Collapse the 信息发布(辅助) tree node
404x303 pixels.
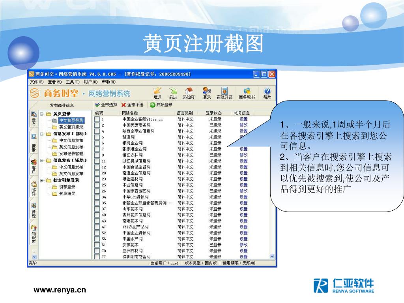[42, 160]
